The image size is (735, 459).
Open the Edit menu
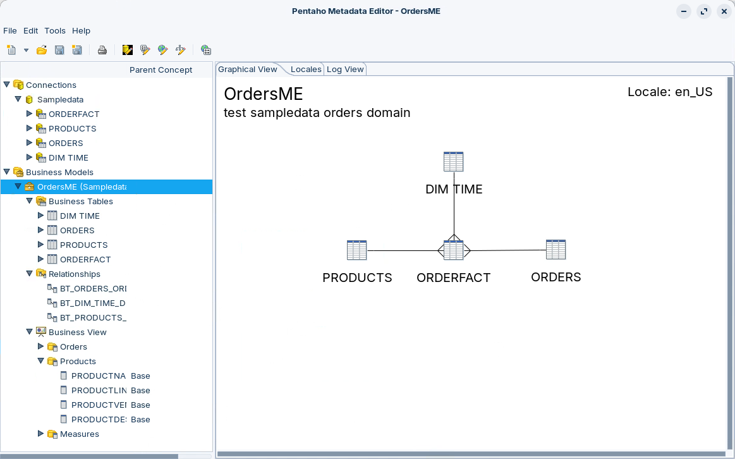[x=31, y=30]
